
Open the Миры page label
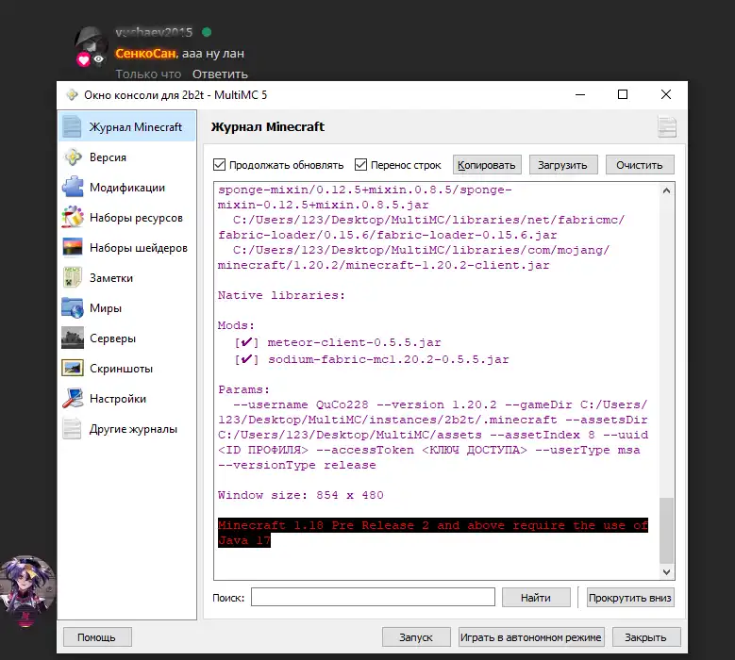[x=106, y=308]
